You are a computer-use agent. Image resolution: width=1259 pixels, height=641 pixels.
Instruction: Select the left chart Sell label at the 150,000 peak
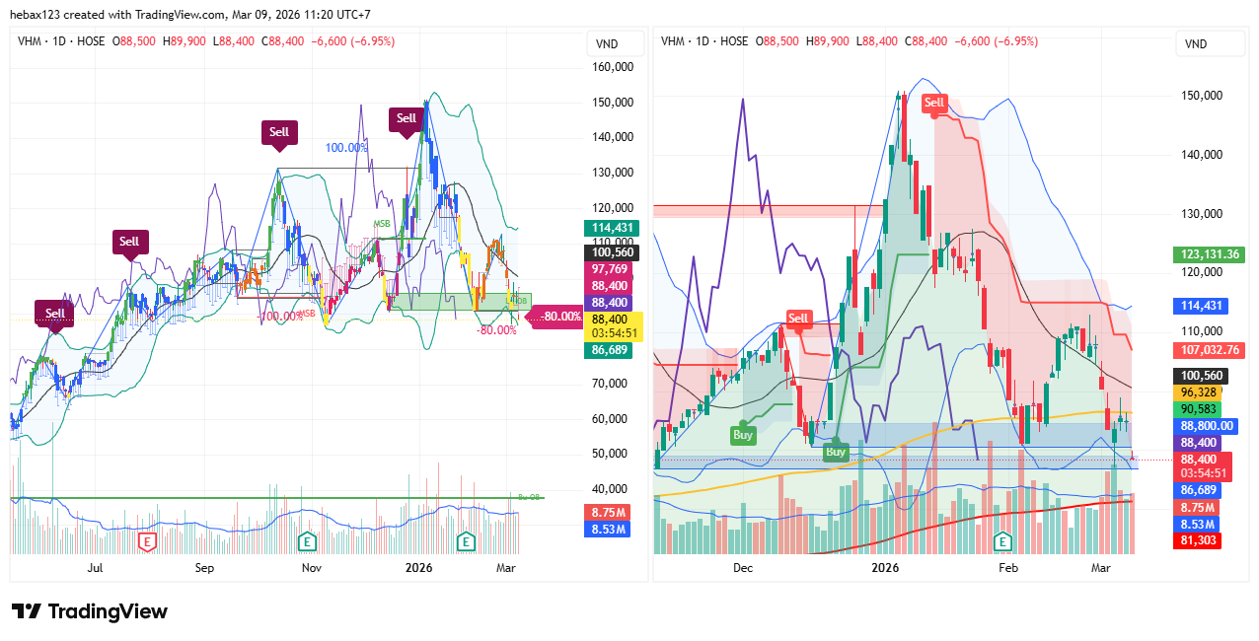(x=407, y=118)
